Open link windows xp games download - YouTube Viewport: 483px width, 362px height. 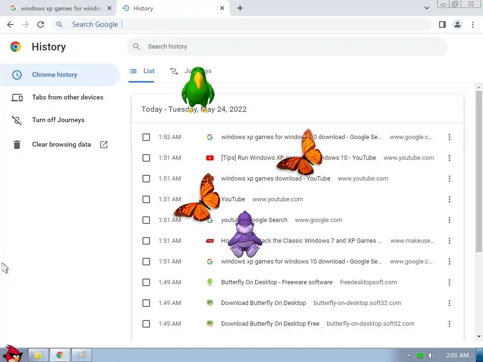pos(275,179)
